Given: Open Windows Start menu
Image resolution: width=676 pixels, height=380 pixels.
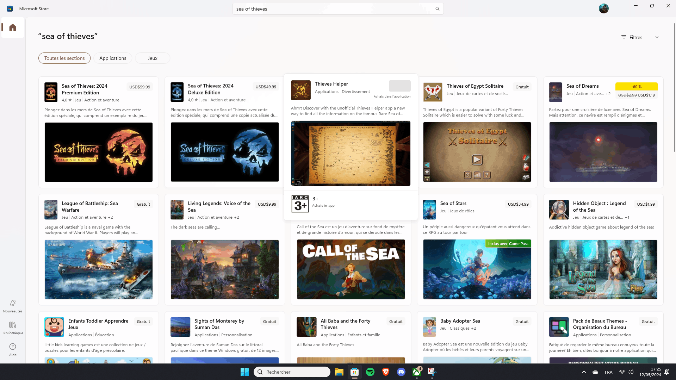Looking at the screenshot, I should [x=244, y=372].
